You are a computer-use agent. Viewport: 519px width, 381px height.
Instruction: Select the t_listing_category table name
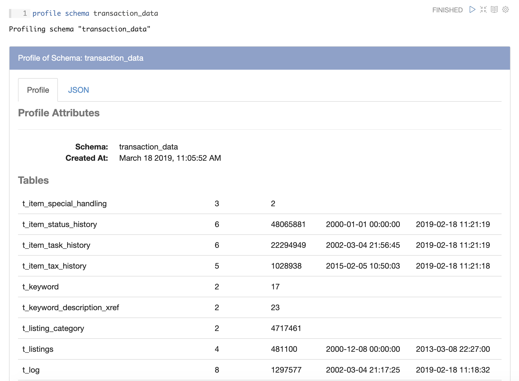click(53, 328)
